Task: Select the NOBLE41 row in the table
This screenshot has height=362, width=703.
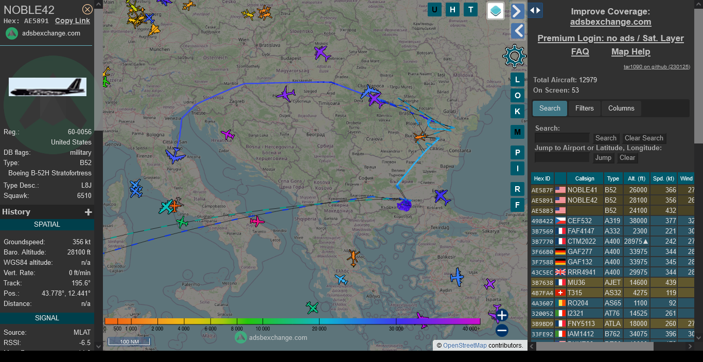Action: 612,190
